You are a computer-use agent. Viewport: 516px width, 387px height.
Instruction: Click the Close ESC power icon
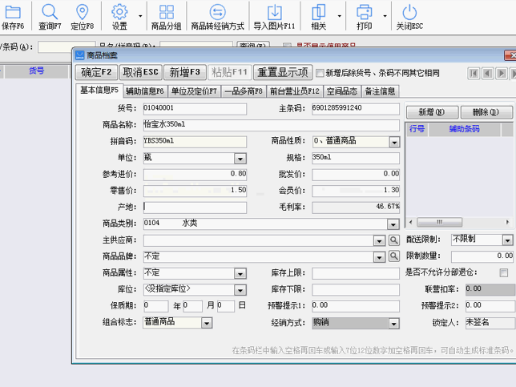pyautogui.click(x=409, y=12)
